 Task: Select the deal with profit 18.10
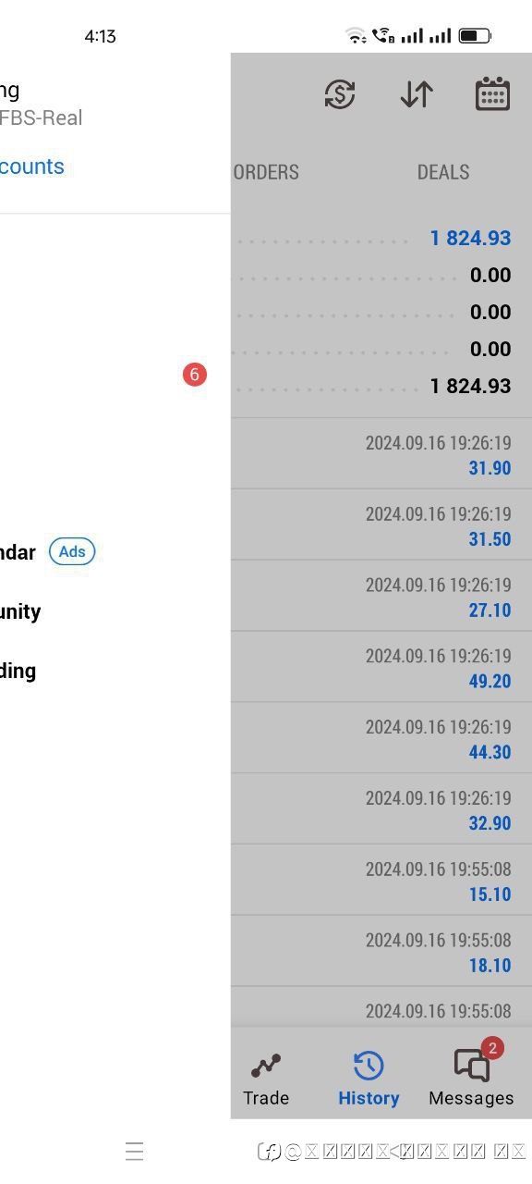click(381, 952)
